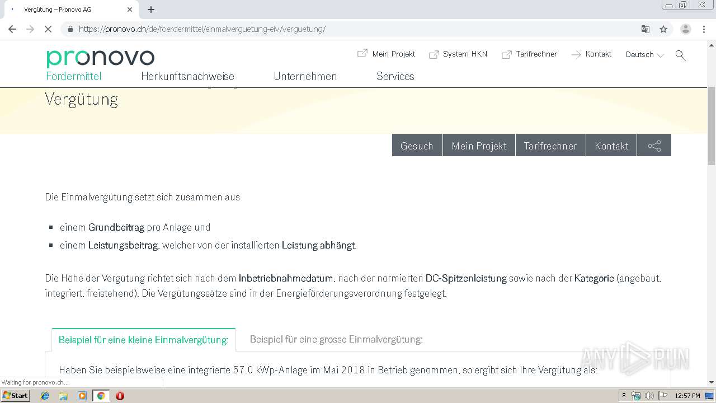Click the bold word Leistungsbeitrag
Viewport: 716px width, 403px height.
click(123, 245)
